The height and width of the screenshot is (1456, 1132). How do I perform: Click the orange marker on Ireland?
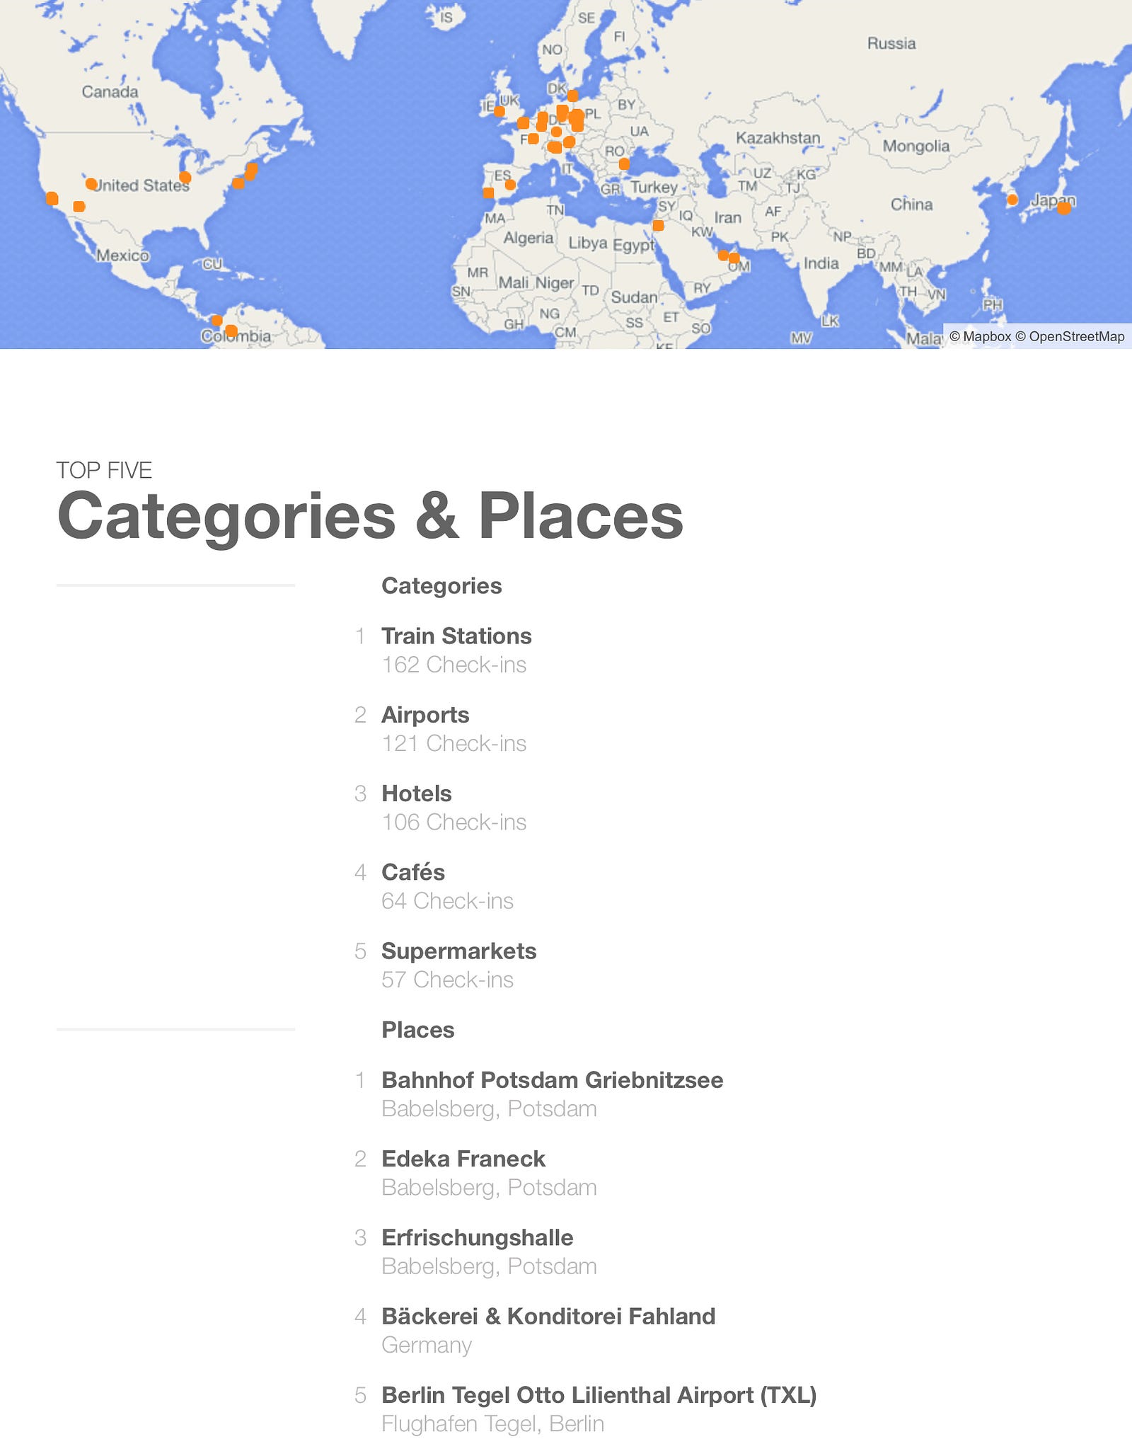(x=499, y=111)
